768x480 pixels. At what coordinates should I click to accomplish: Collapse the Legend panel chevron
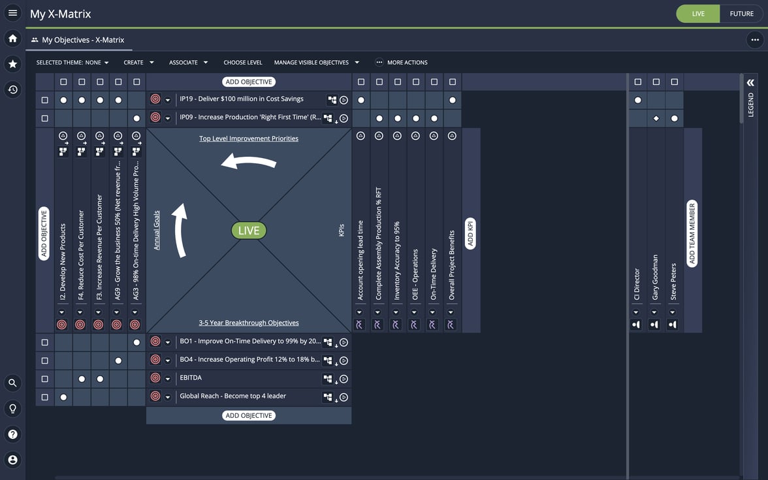tap(750, 82)
